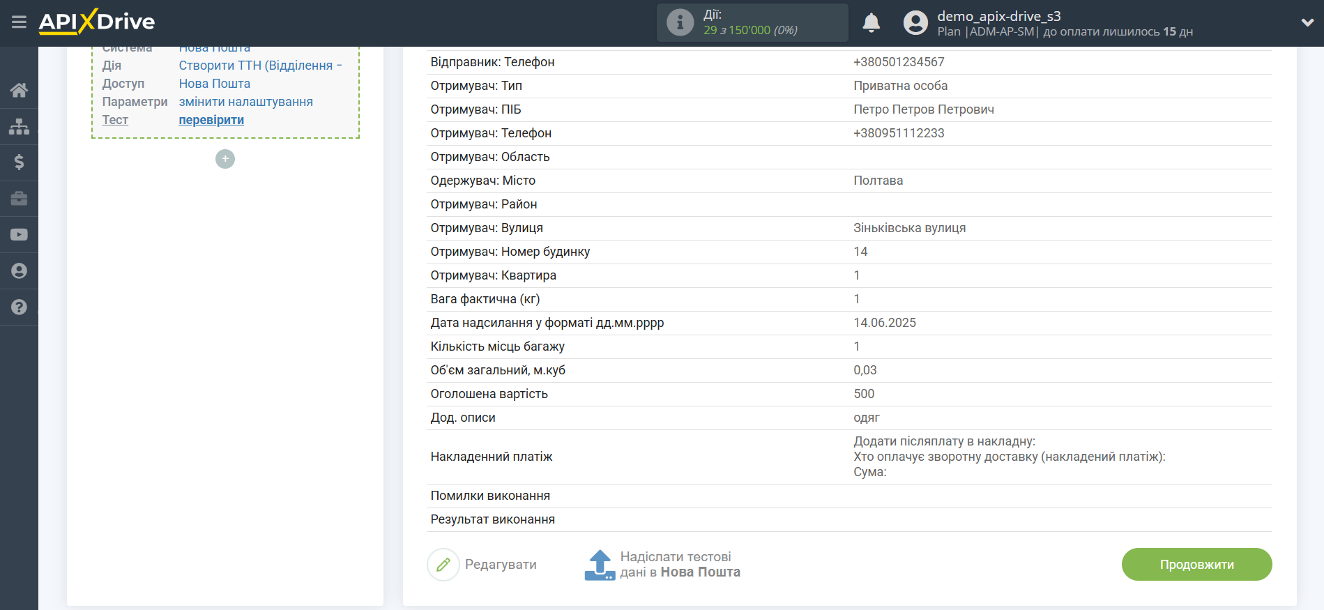Click the upload send test data icon
This screenshot has width=1324, height=610.
(600, 565)
